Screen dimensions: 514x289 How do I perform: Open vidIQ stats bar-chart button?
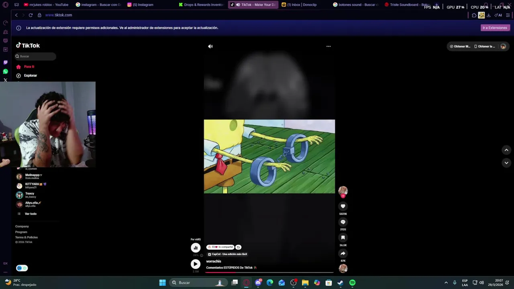pyautogui.click(x=196, y=248)
